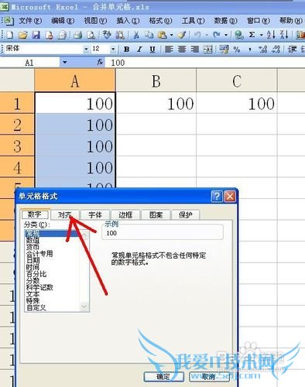Switch to the 保护 (Protection) tab
The width and height of the screenshot is (305, 387).
(186, 214)
